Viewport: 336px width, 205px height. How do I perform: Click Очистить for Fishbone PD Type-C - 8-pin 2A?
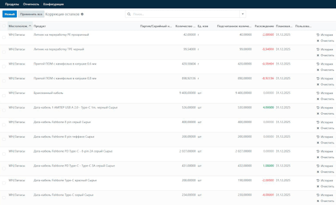(325, 157)
